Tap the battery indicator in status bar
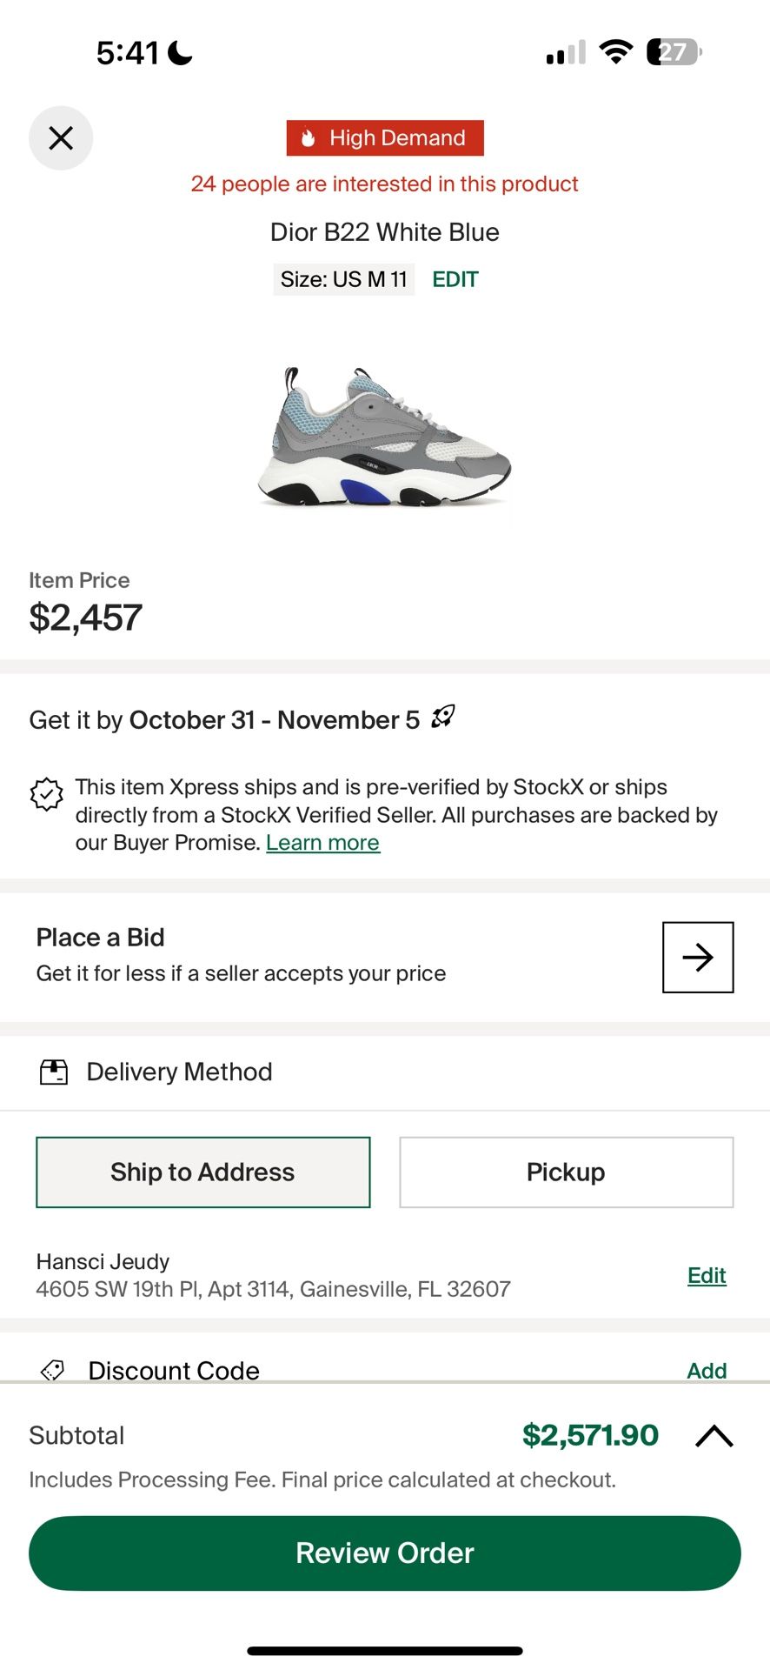The height and width of the screenshot is (1670, 770). pyautogui.click(x=674, y=53)
